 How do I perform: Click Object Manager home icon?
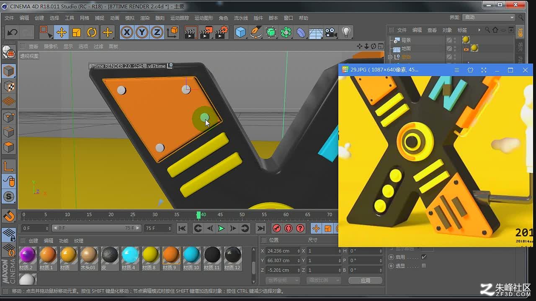(495, 30)
